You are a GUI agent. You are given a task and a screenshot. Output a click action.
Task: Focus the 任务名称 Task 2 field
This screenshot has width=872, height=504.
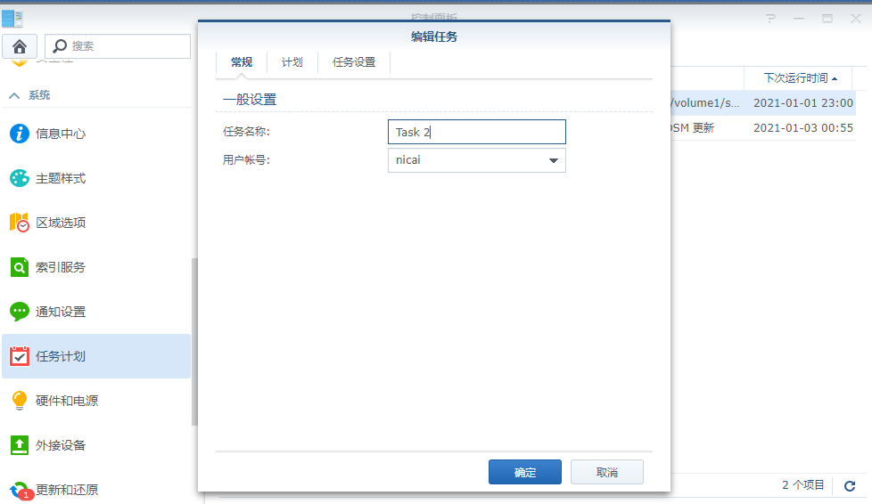pos(477,133)
